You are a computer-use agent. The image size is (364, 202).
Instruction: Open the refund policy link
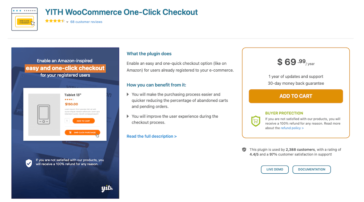click(x=292, y=128)
